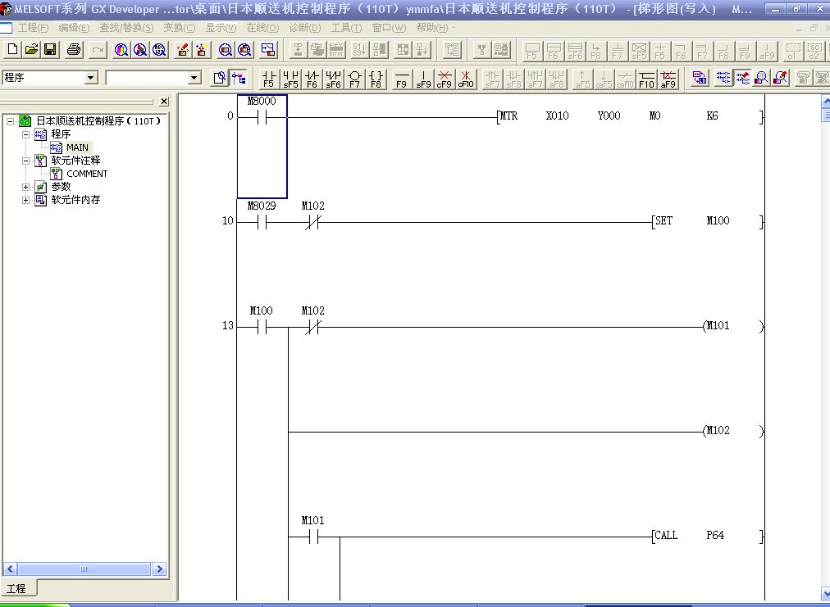Screen dimensions: 830x607
Task: Open the 在线(O) menu
Action: point(262,28)
